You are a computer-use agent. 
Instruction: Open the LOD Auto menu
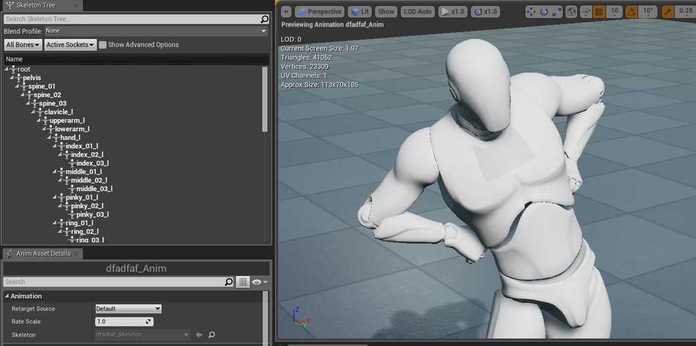(x=417, y=12)
